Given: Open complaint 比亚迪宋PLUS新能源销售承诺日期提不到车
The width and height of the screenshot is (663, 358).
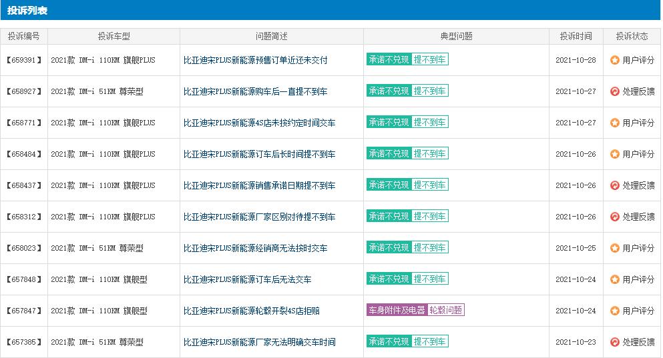Looking at the screenshot, I should coord(259,185).
